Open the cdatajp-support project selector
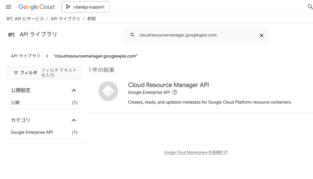Screen dimensions: 313x179 85,7
